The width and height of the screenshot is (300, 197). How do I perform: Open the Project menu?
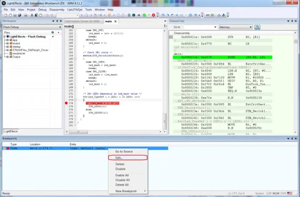[31, 10]
